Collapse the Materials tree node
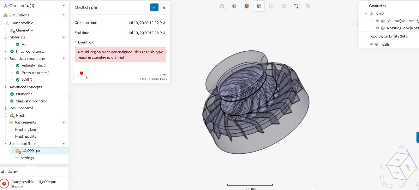The width and height of the screenshot is (419, 190). [x=5, y=37]
